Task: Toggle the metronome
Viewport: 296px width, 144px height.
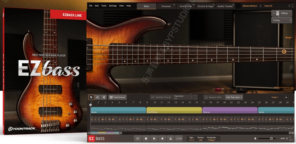Action: (x=170, y=139)
